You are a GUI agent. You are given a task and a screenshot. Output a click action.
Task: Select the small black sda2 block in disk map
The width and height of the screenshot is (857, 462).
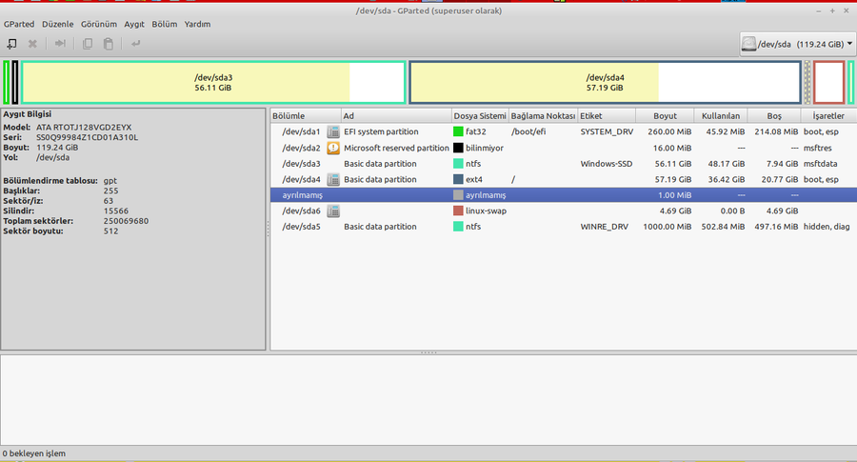point(15,83)
